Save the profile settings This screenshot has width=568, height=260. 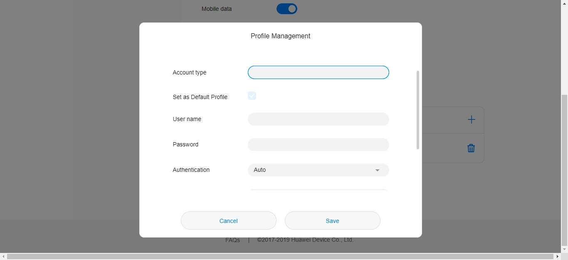click(x=332, y=220)
